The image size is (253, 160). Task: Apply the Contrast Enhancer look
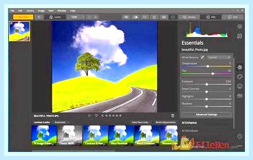tap(95, 136)
